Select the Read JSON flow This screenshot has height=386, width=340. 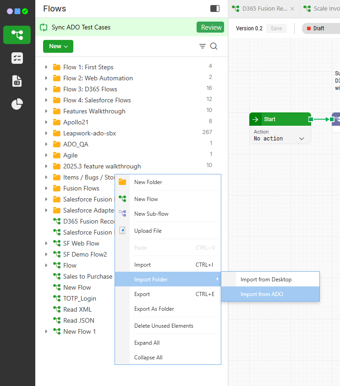[78, 320]
